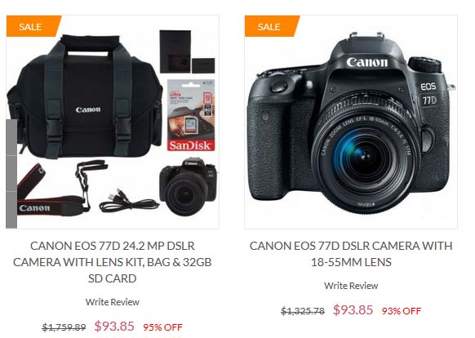Write a review for the bundle kit
This screenshot has height=338, width=475.
[x=113, y=302]
